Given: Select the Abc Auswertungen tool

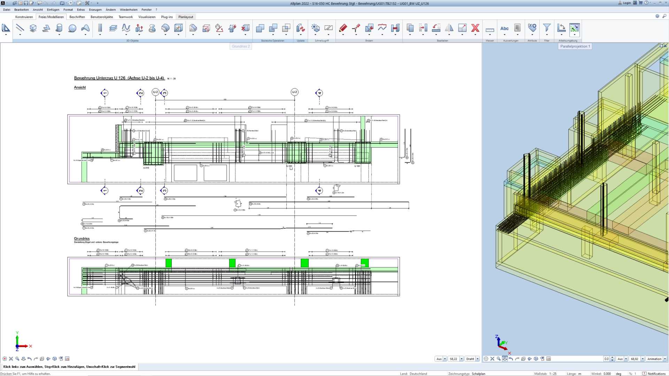Looking at the screenshot, I should (x=504, y=28).
